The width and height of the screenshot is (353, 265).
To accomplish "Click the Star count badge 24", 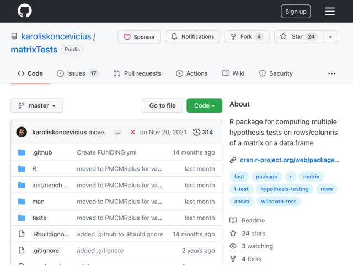I will [311, 37].
